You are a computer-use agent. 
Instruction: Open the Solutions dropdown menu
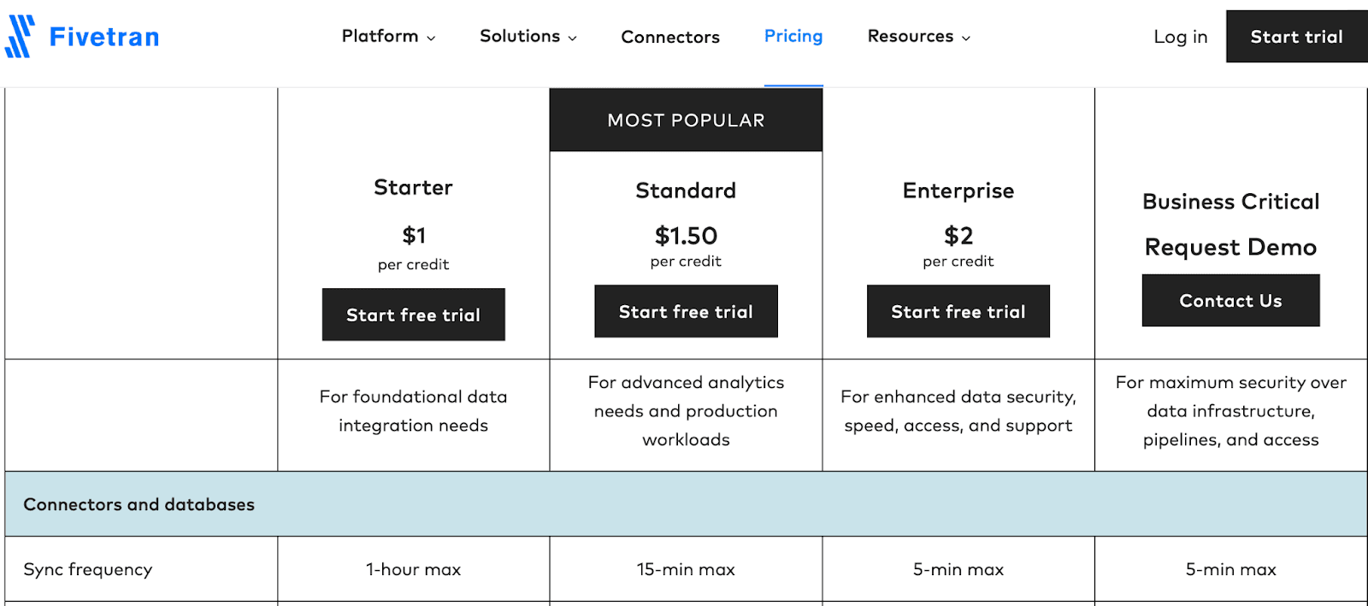coord(528,37)
